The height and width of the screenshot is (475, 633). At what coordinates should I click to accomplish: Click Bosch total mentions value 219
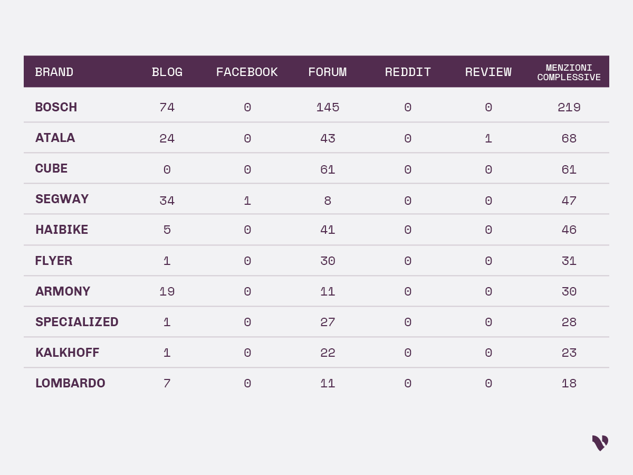click(569, 108)
